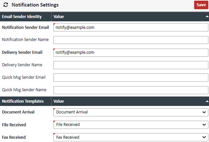Image resolution: width=209 pixels, height=142 pixels.
Task: Select the Delivery Sender Name input
Action: click(x=131, y=65)
